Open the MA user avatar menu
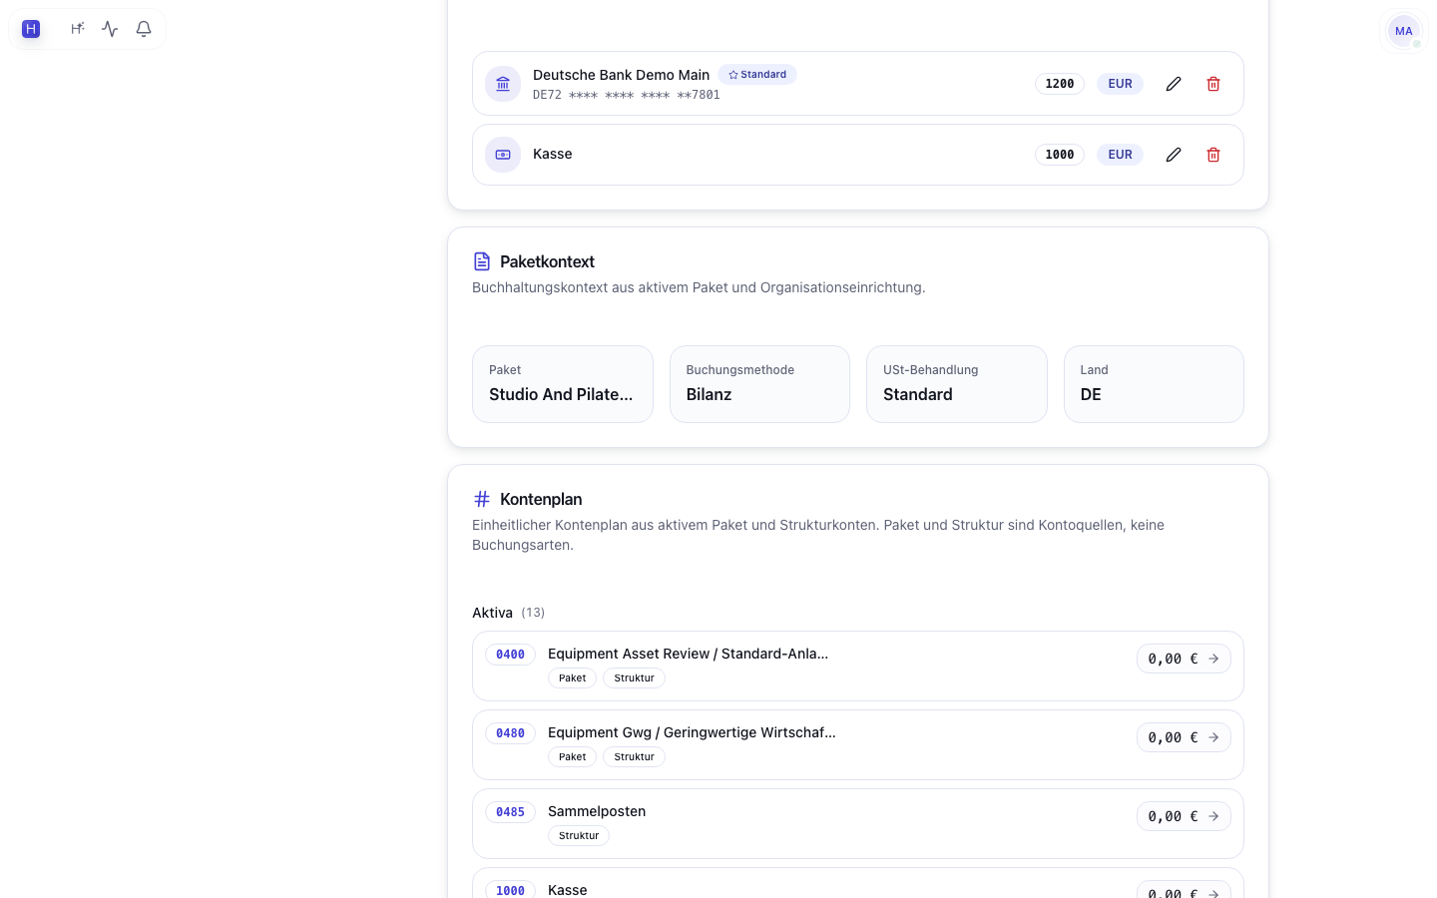1437x898 pixels. pos(1403,31)
